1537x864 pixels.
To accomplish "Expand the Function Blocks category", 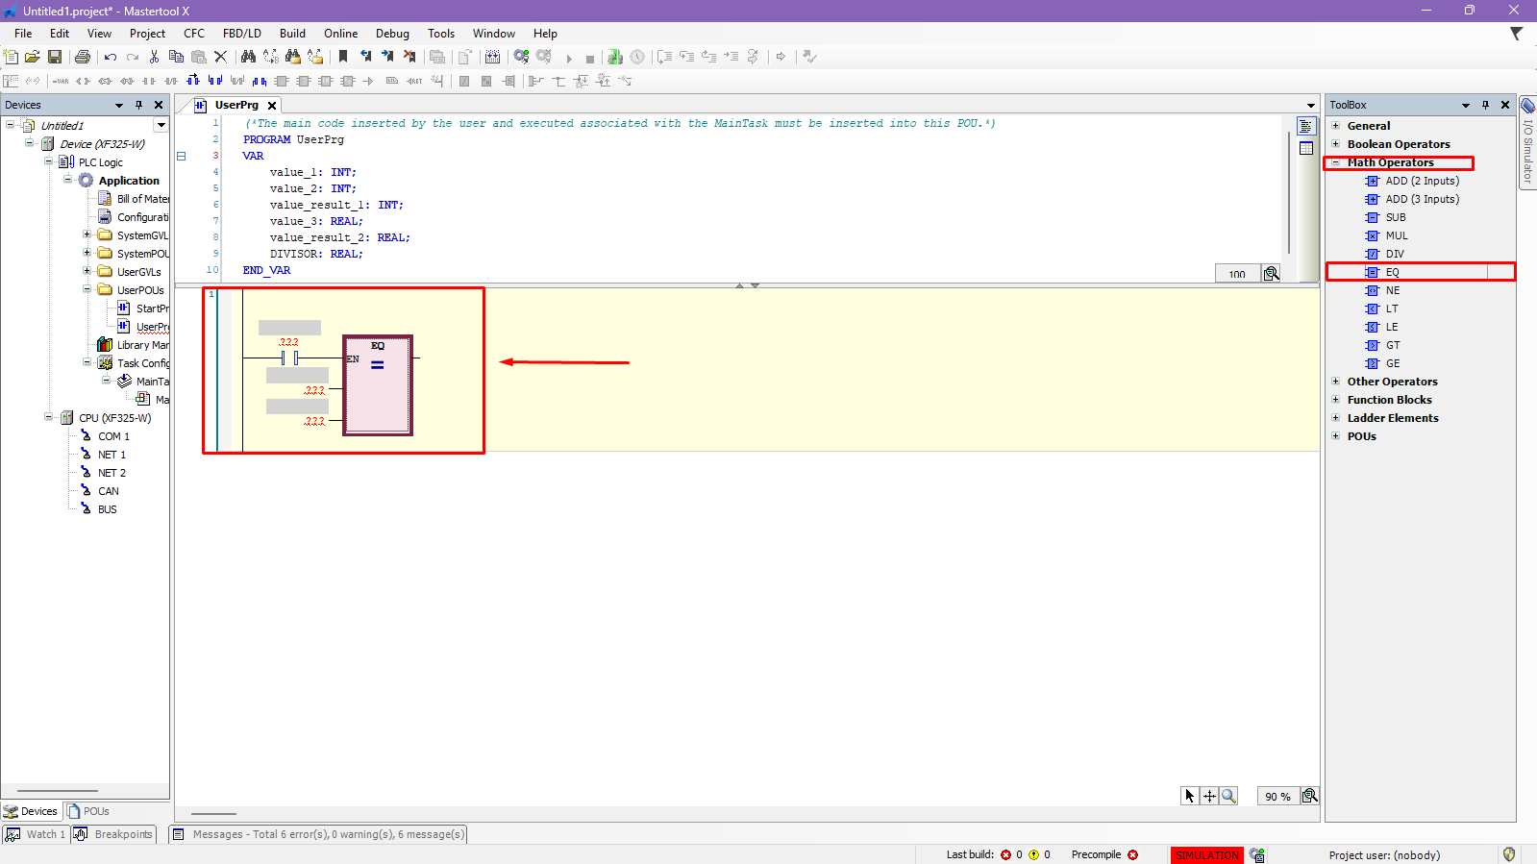I will (1335, 400).
